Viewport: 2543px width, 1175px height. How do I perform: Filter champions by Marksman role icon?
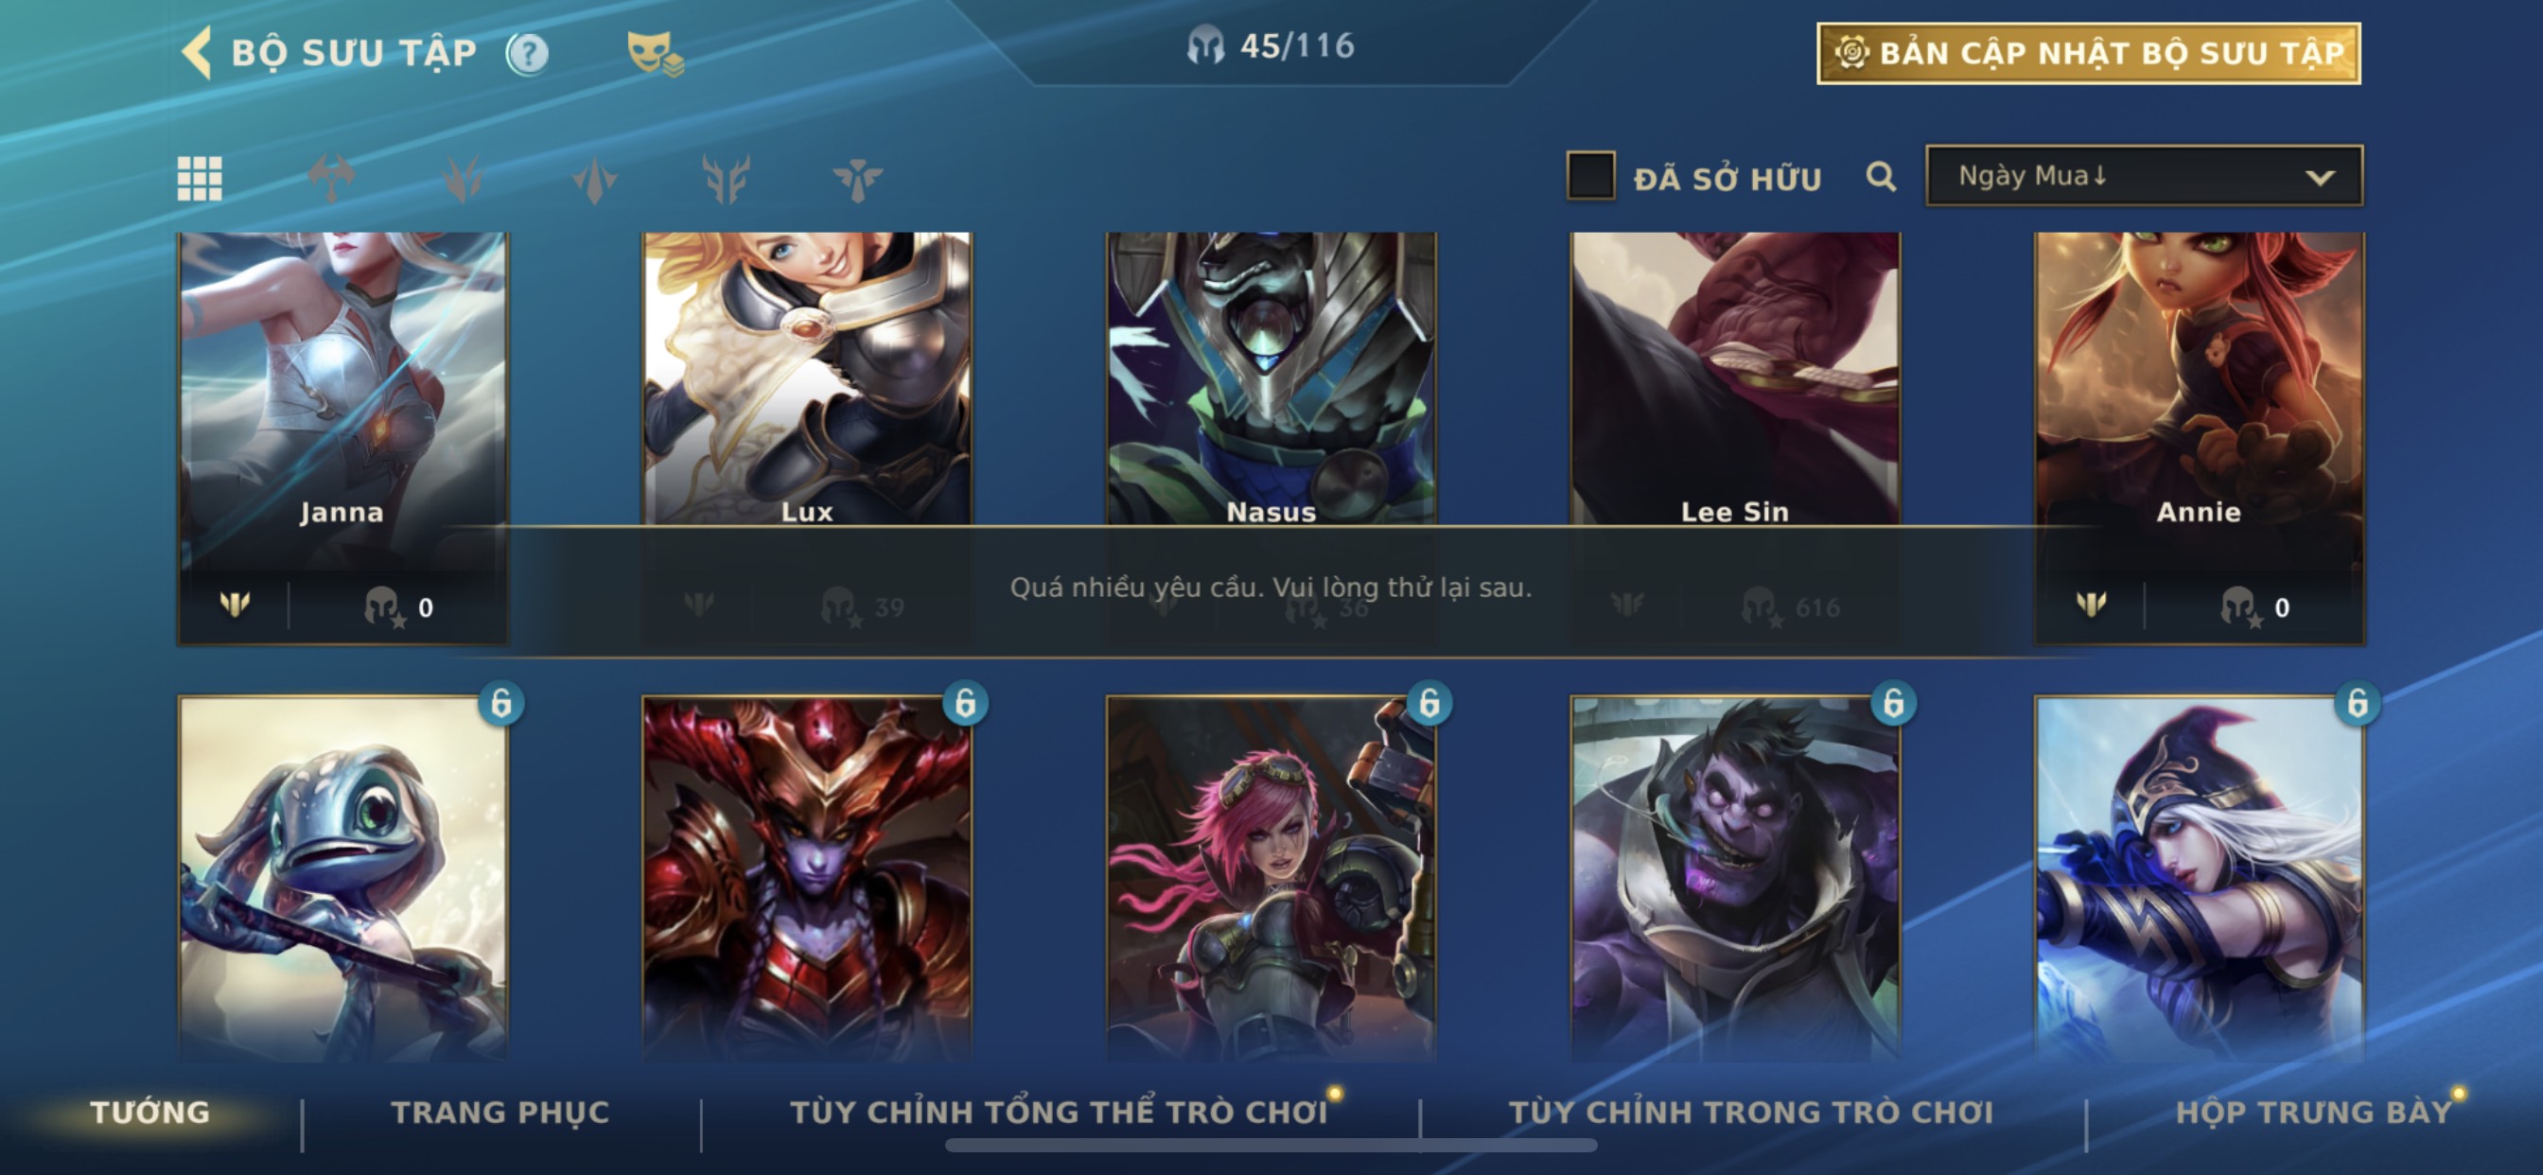[x=726, y=179]
